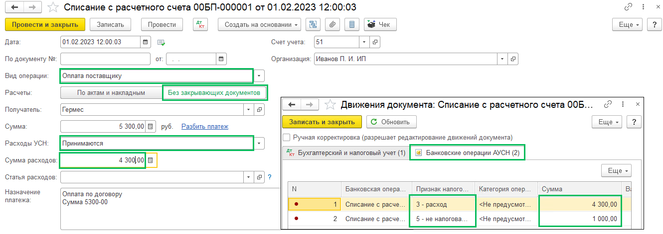
Task: Click the Разбить платеж link
Action: tap(204, 127)
